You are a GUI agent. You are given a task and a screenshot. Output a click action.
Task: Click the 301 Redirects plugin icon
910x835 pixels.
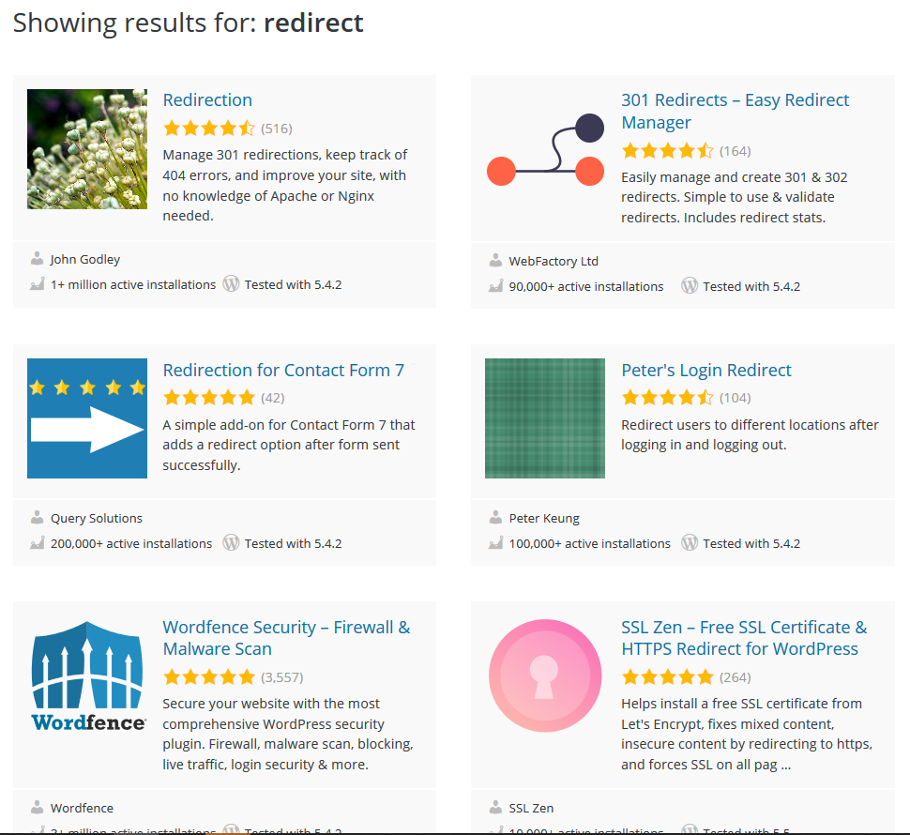[x=545, y=149]
